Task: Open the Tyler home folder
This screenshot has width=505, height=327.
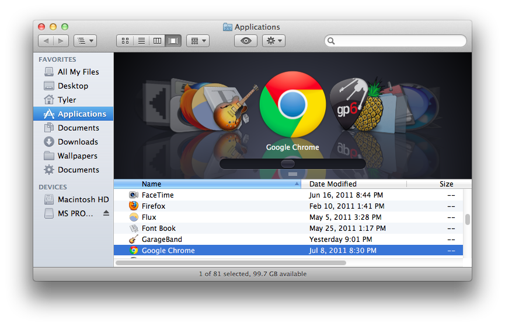Action: [74, 100]
